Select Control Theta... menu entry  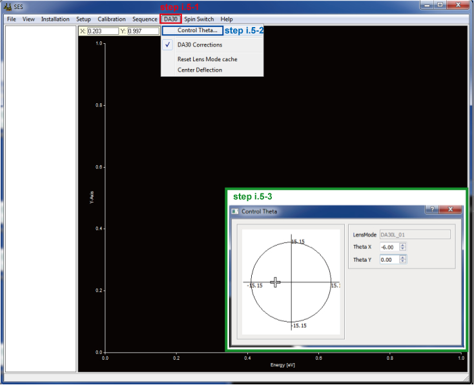coord(198,30)
